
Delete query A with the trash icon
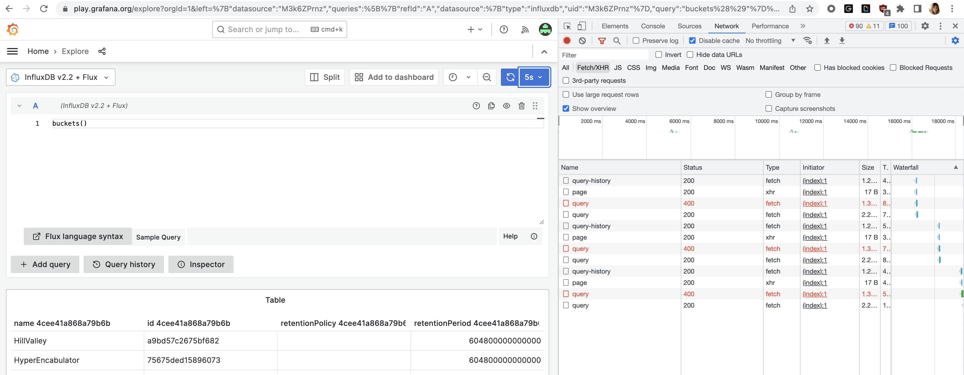522,106
